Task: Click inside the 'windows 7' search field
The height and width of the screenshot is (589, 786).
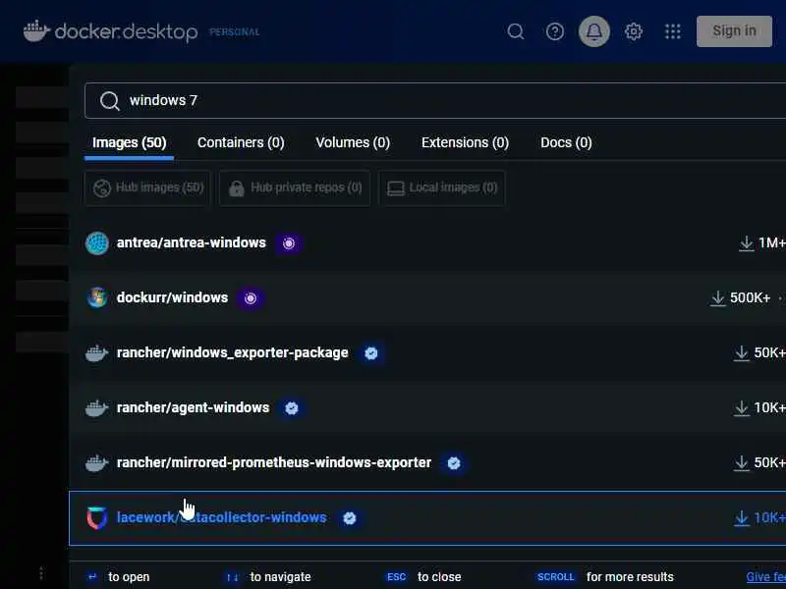Action: [x=435, y=101]
